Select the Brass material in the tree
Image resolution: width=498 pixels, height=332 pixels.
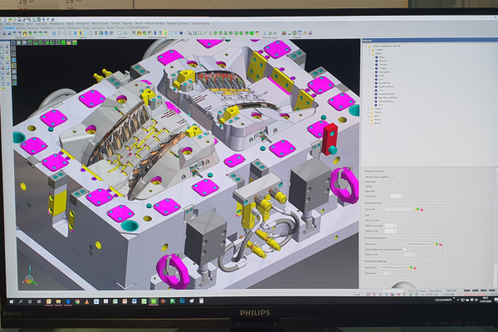coord(382,57)
